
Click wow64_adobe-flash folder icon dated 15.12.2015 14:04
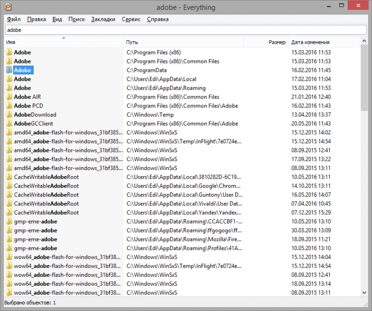pos(9,257)
